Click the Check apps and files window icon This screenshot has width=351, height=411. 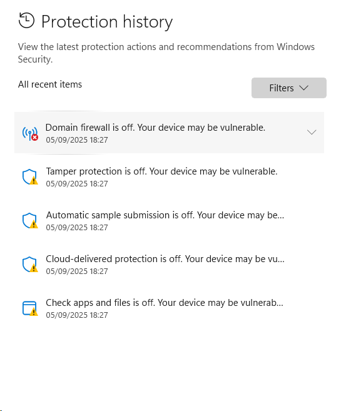30,308
